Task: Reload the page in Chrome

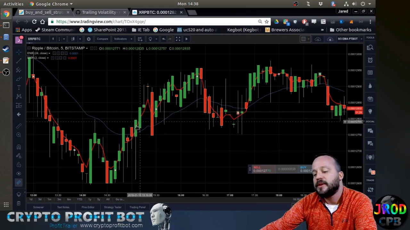Action: point(34,22)
